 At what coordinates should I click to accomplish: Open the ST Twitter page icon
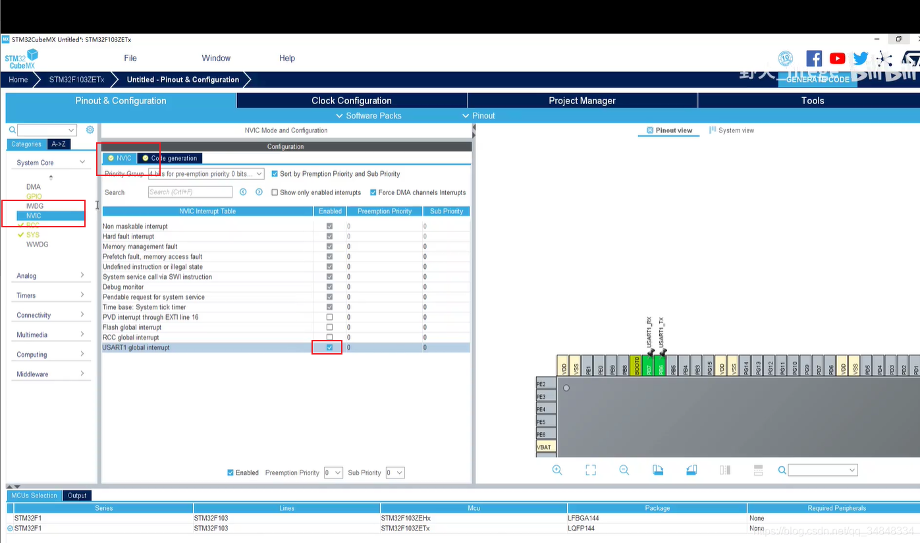pyautogui.click(x=861, y=59)
